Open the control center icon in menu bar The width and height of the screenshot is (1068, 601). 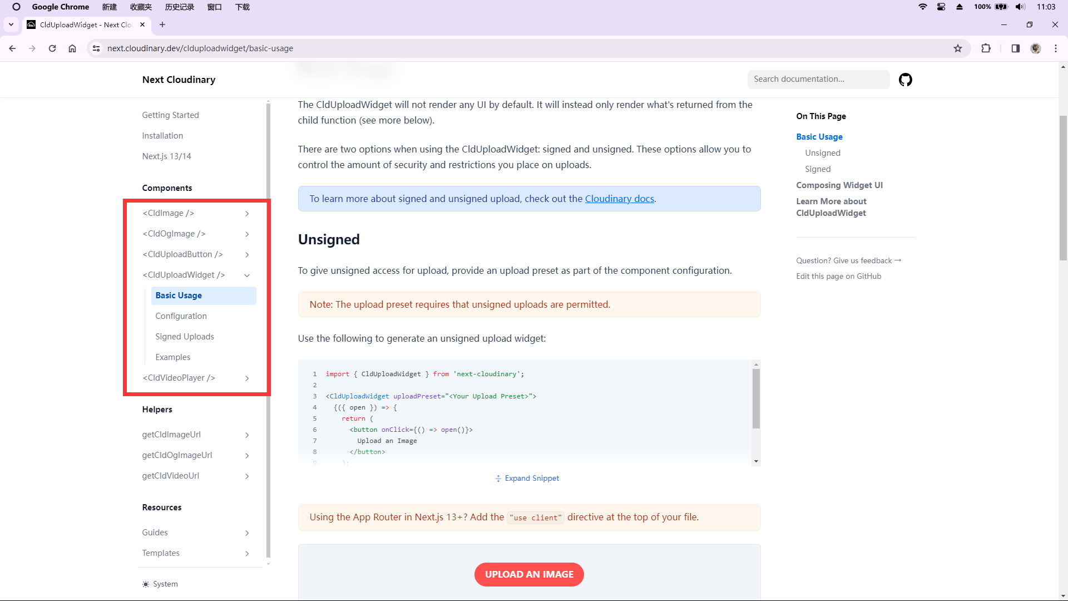coord(941,7)
